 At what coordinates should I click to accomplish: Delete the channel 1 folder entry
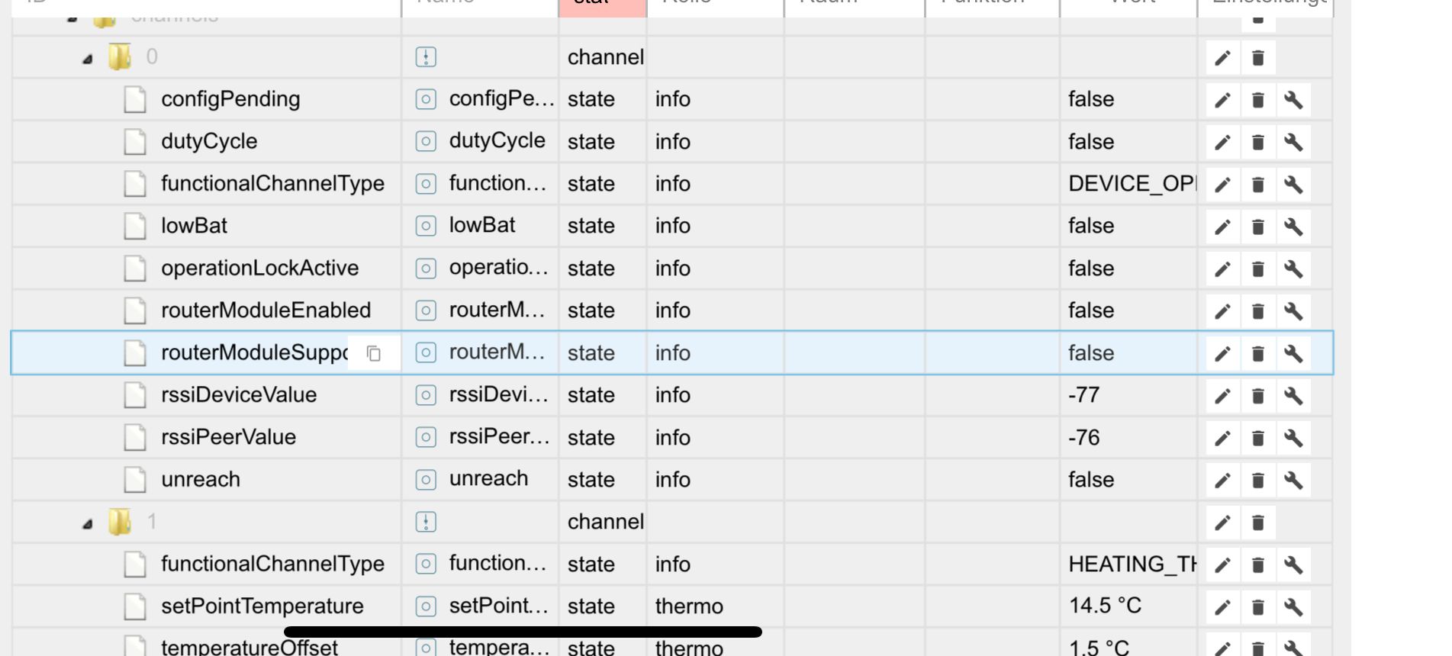pos(1258,523)
